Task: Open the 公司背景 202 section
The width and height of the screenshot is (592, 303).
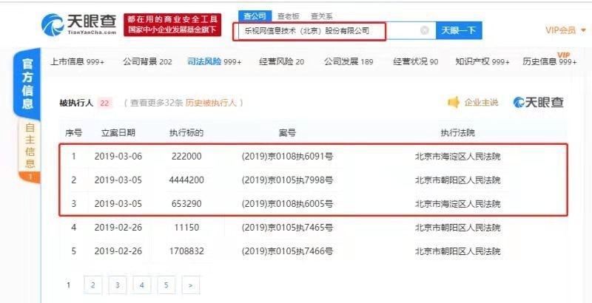Action: point(147,61)
